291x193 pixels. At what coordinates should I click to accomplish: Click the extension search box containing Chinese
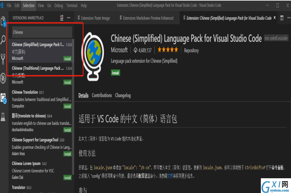[42, 32]
